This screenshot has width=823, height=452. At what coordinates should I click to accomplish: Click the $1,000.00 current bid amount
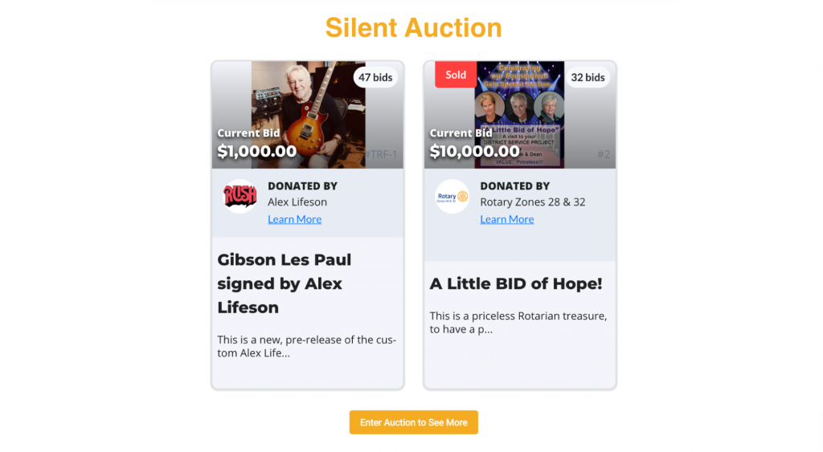click(x=257, y=151)
